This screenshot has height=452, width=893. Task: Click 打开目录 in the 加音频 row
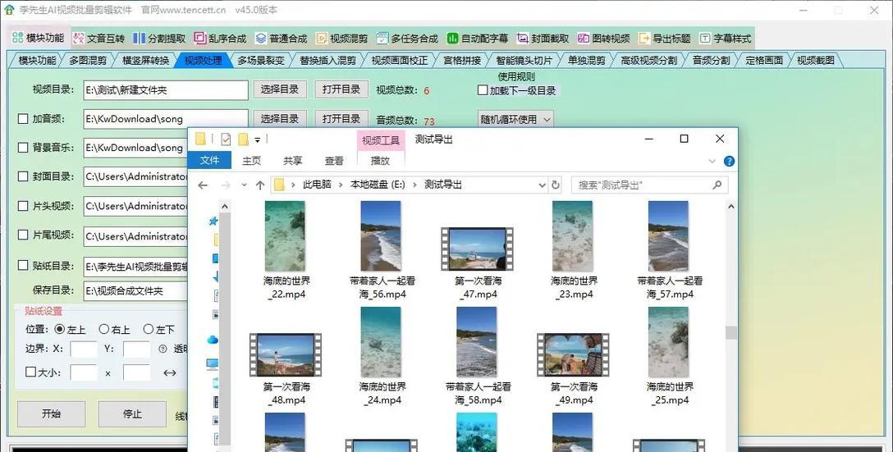click(341, 119)
